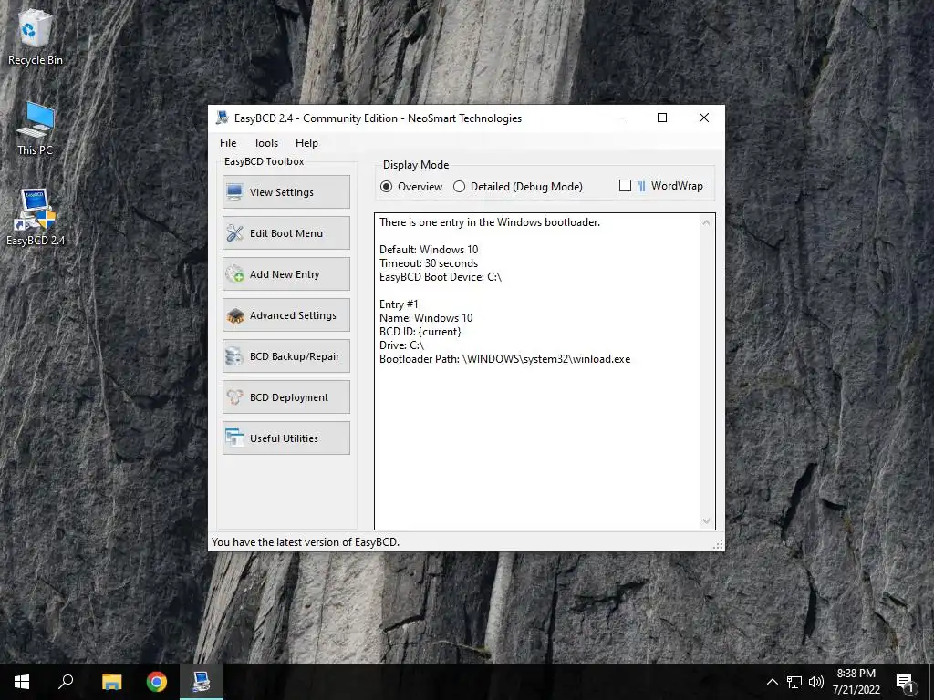Image resolution: width=934 pixels, height=700 pixels.
Task: Click 'EasyBCD Boot Device: C:\' line
Action: click(x=441, y=277)
